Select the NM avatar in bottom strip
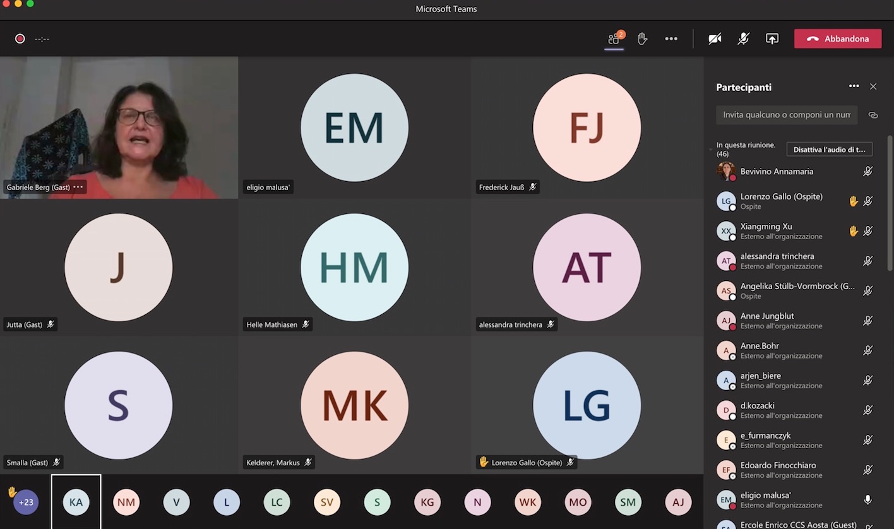Image resolution: width=894 pixels, height=529 pixels. [x=126, y=502]
